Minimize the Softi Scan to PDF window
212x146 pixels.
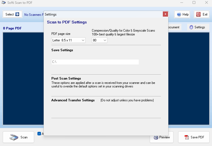click(x=182, y=2)
